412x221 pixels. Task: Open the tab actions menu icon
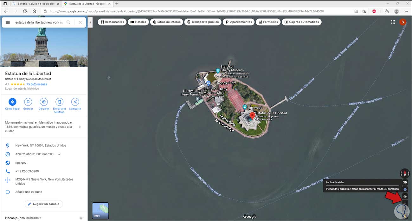[x=5, y=3]
